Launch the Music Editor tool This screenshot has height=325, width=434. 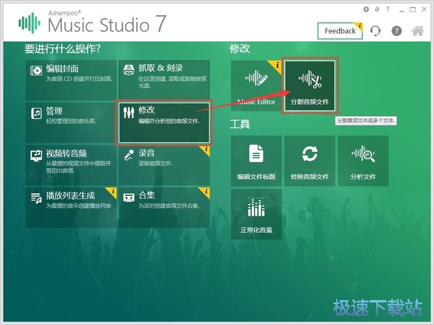tap(256, 86)
